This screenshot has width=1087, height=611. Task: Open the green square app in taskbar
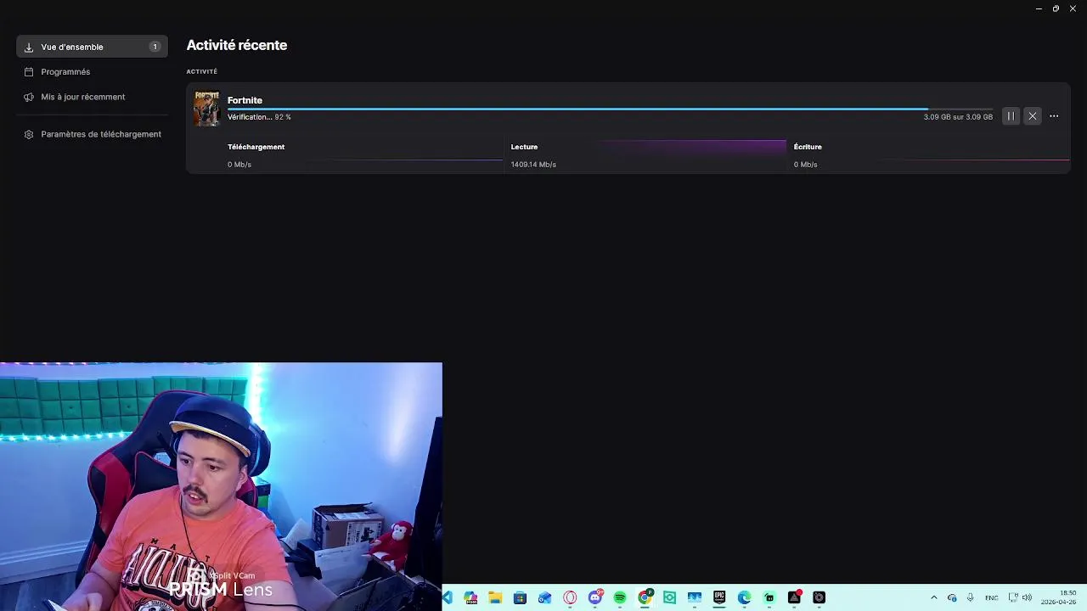coord(670,597)
